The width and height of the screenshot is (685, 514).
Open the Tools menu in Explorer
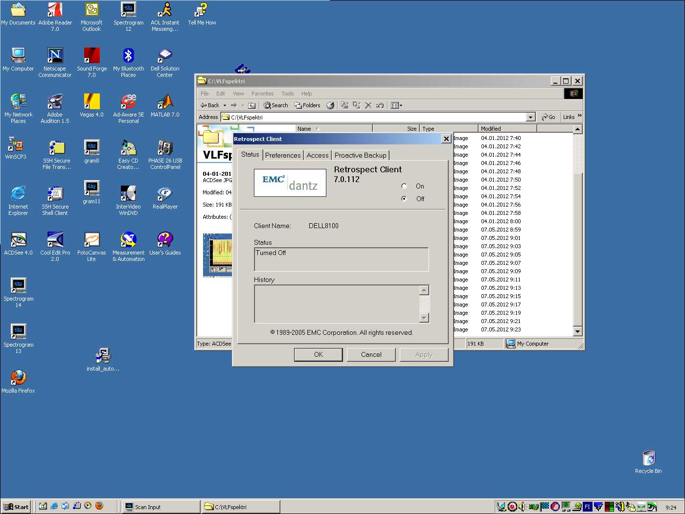coord(288,93)
